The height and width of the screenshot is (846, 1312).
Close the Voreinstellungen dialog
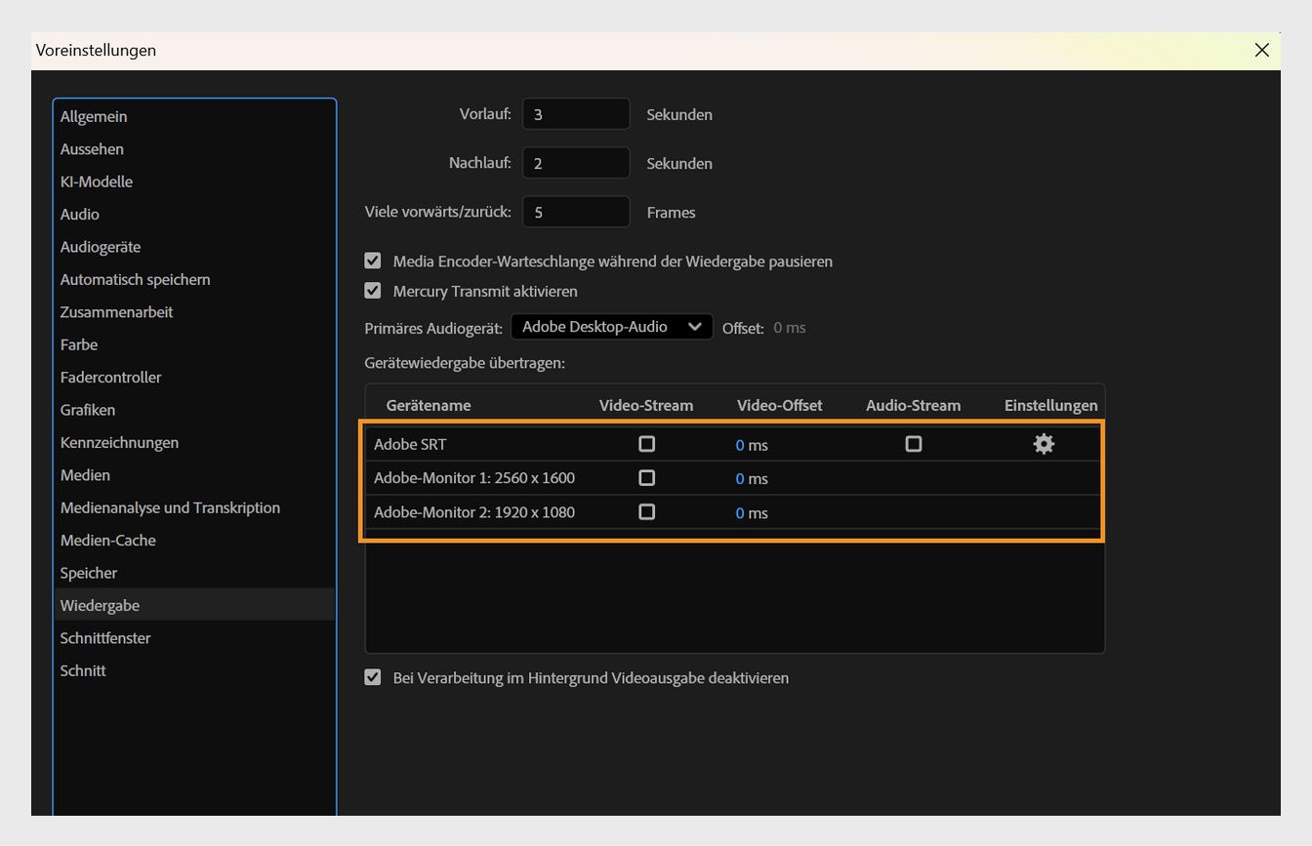pos(1261,50)
